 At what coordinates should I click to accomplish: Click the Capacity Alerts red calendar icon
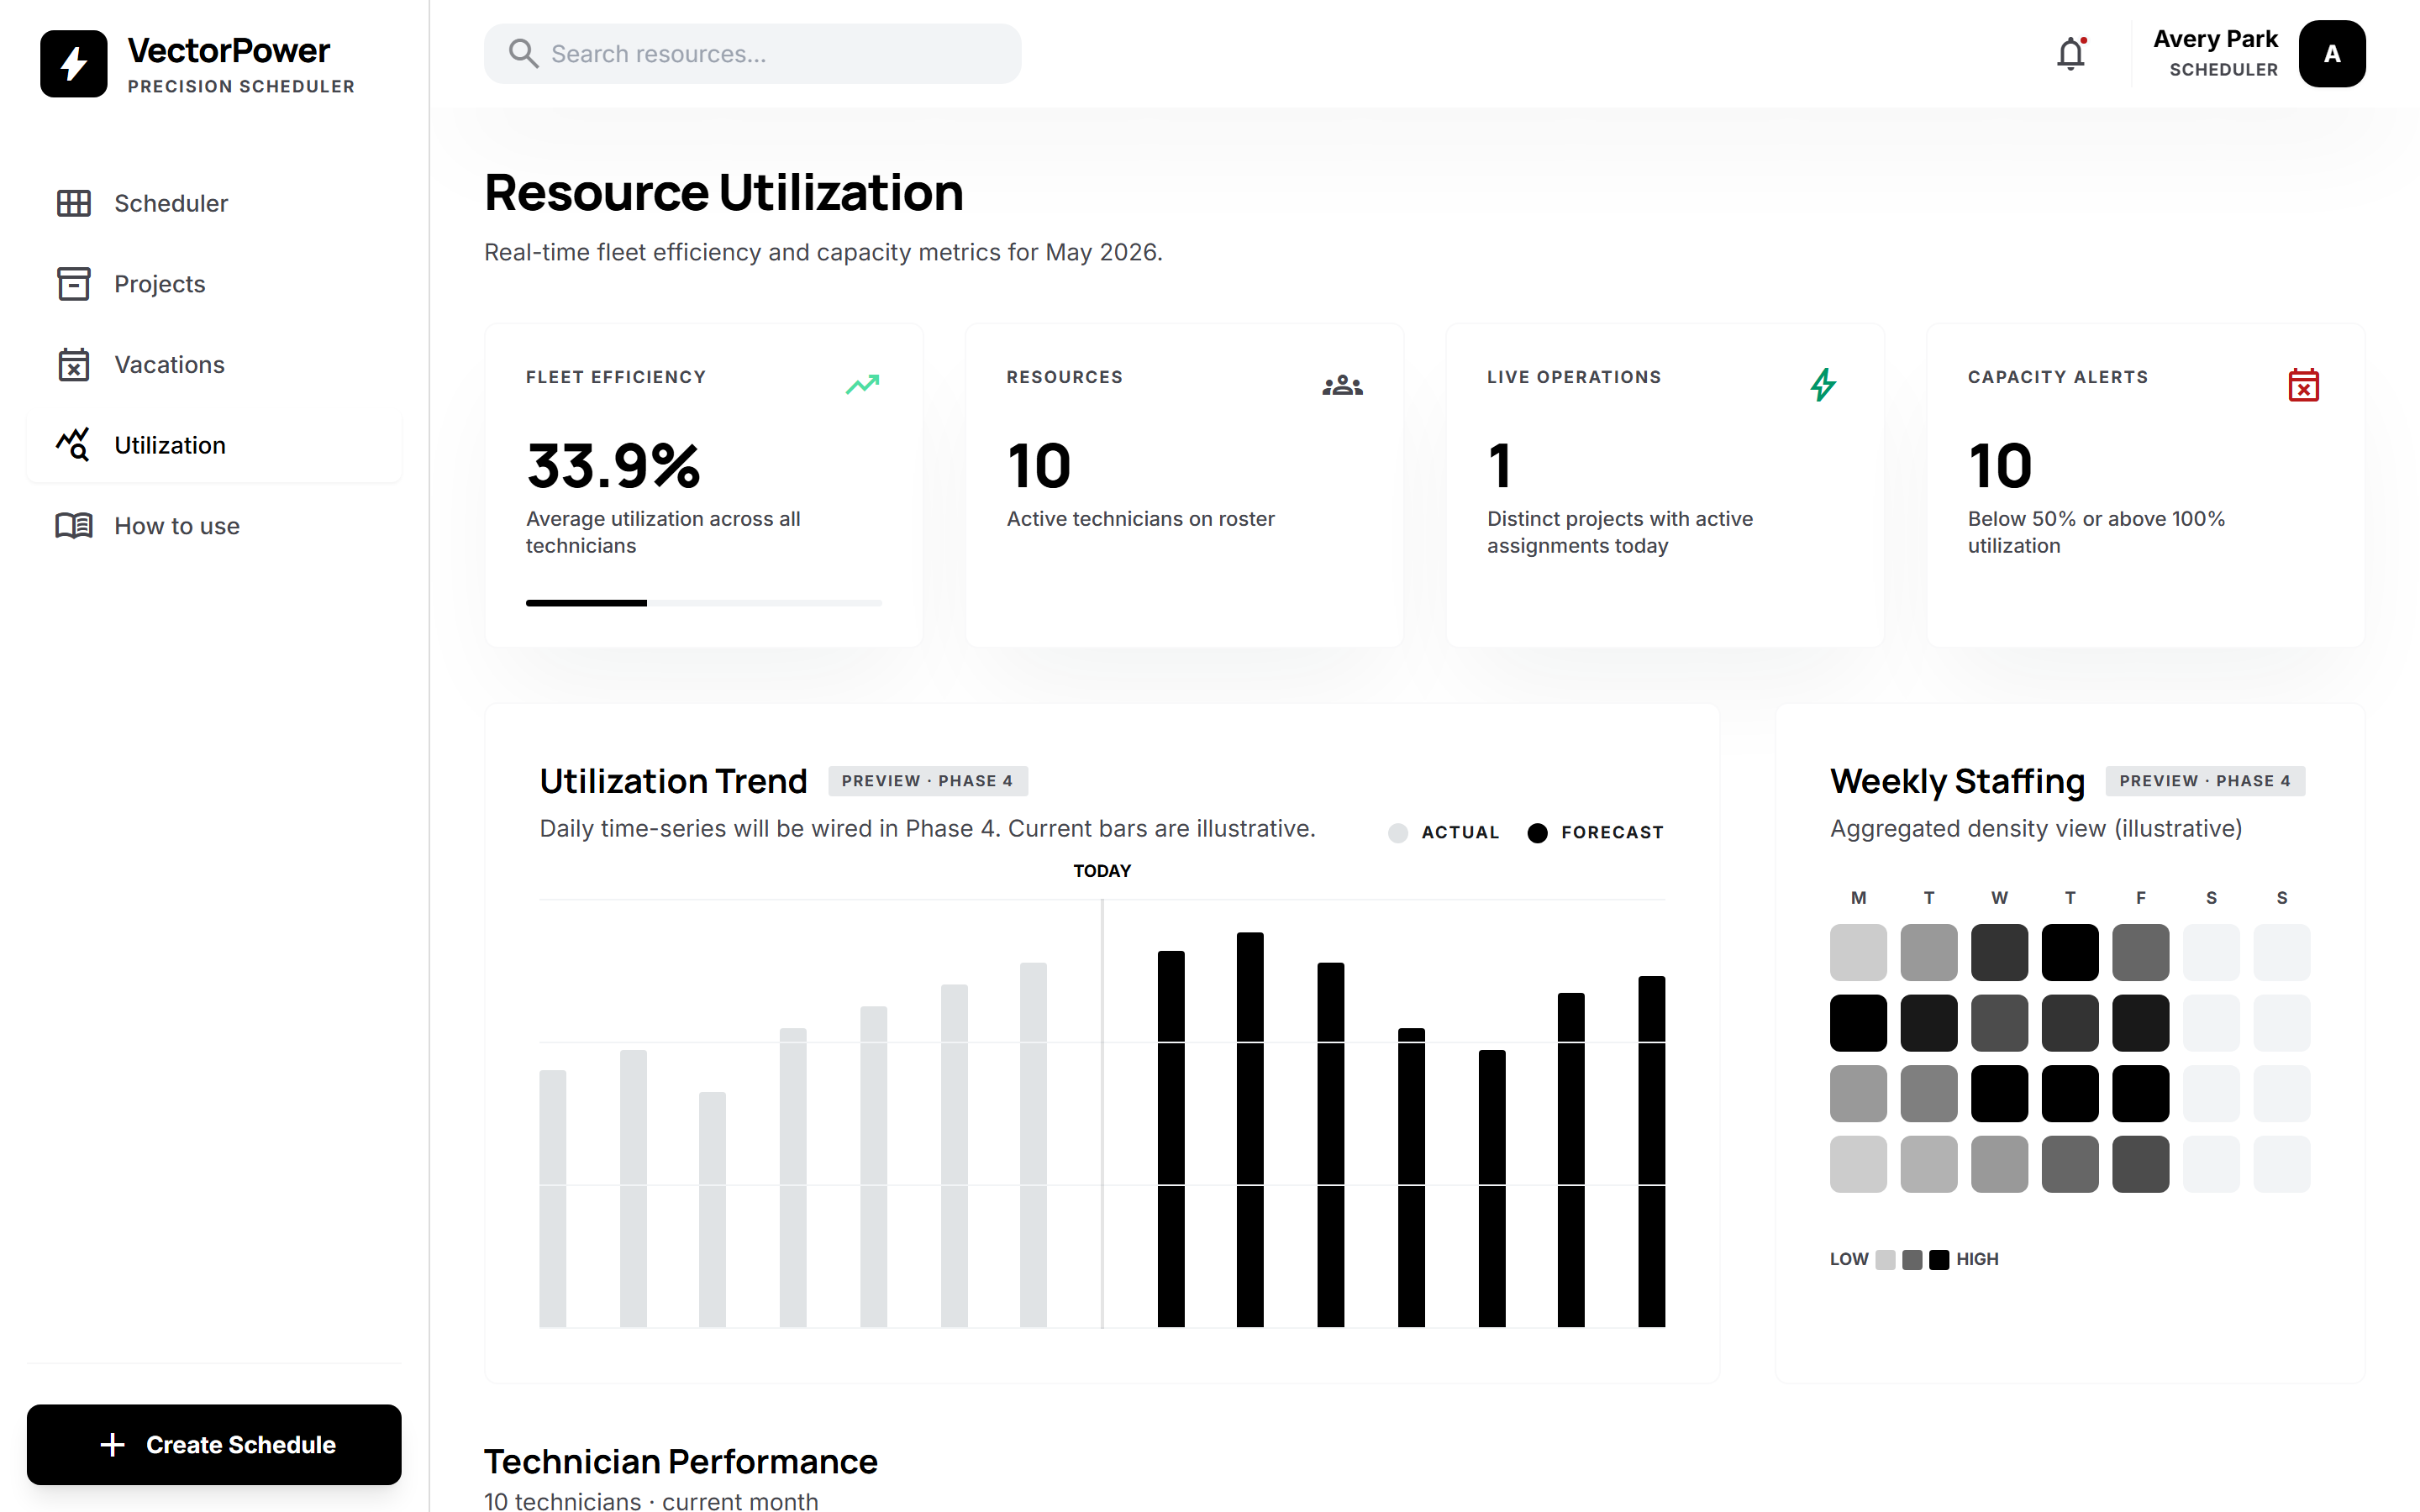point(2303,385)
